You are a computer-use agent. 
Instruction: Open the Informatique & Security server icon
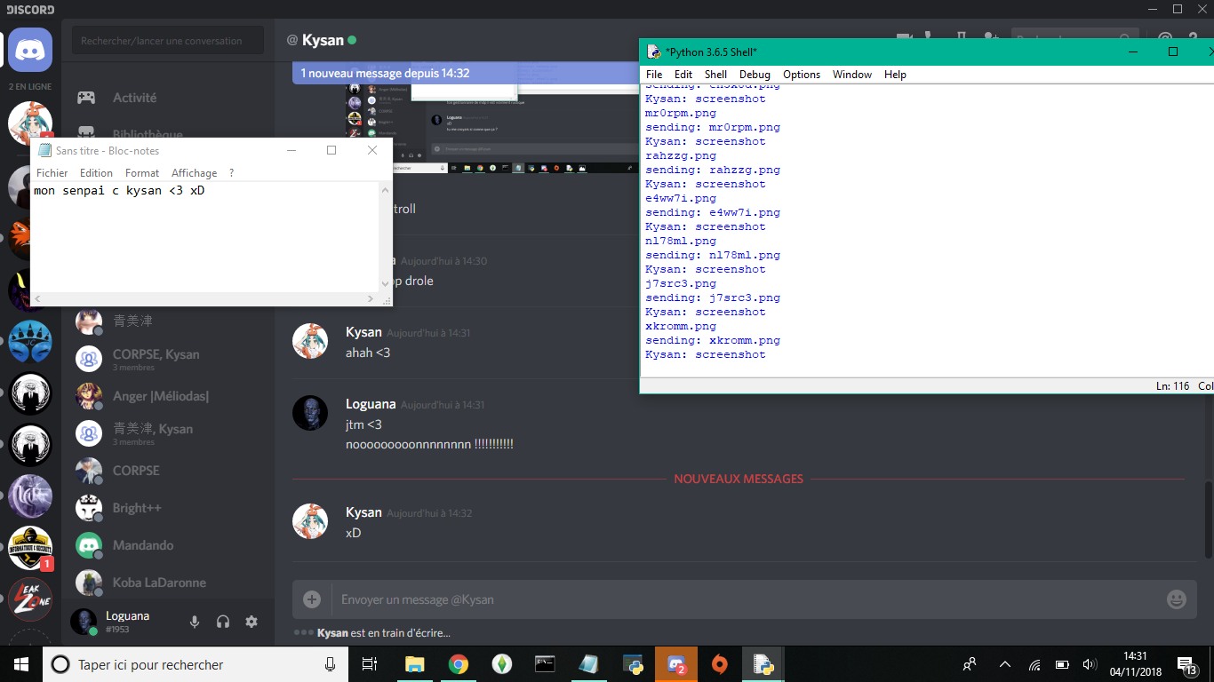[30, 548]
